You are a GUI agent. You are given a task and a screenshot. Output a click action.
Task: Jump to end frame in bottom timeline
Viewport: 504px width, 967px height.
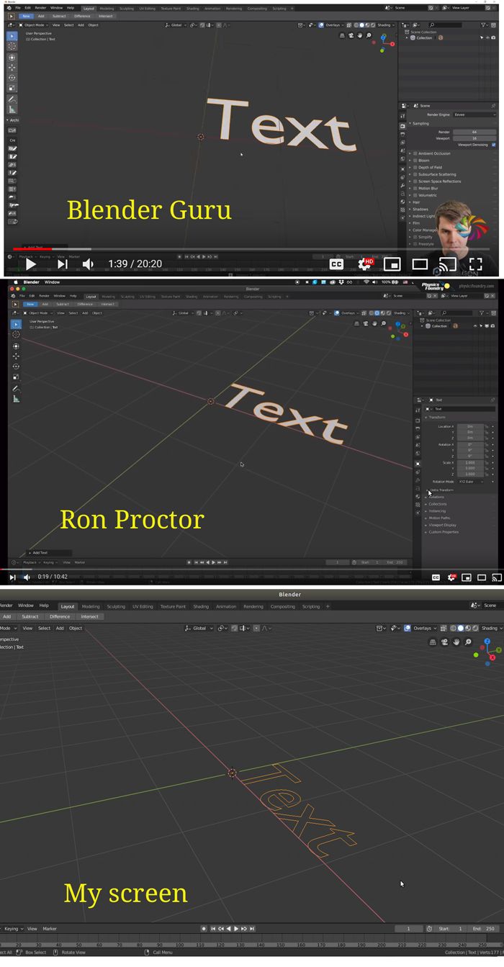pyautogui.click(x=252, y=929)
